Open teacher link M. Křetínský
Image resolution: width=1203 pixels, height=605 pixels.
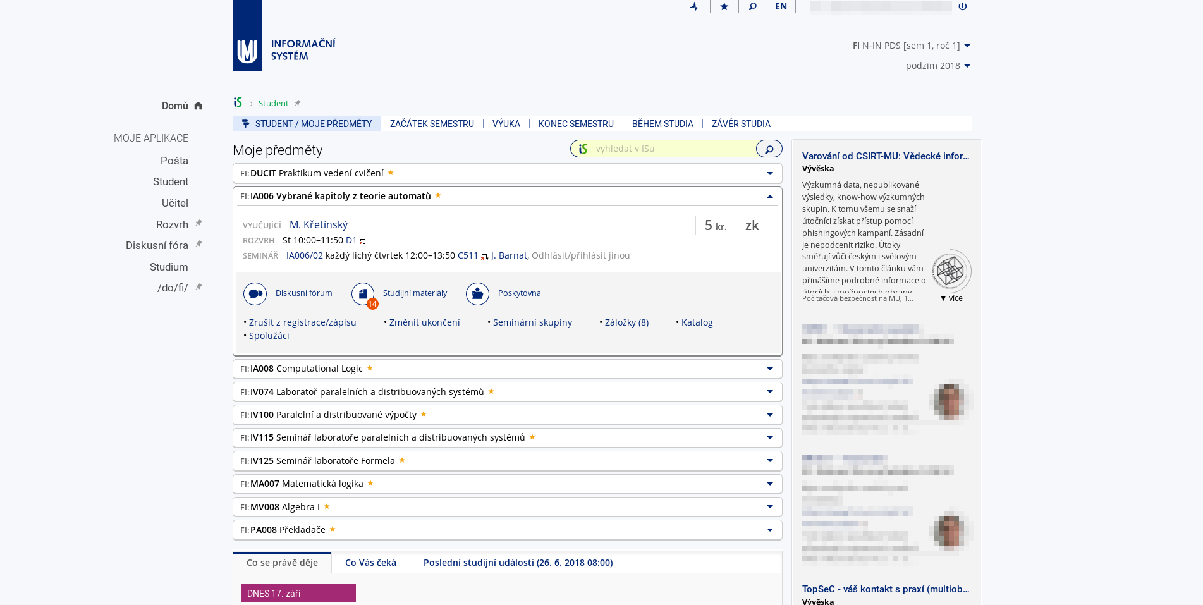coord(319,225)
